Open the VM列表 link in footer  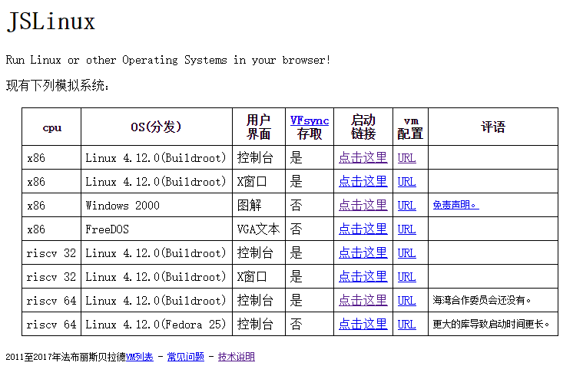(140, 357)
